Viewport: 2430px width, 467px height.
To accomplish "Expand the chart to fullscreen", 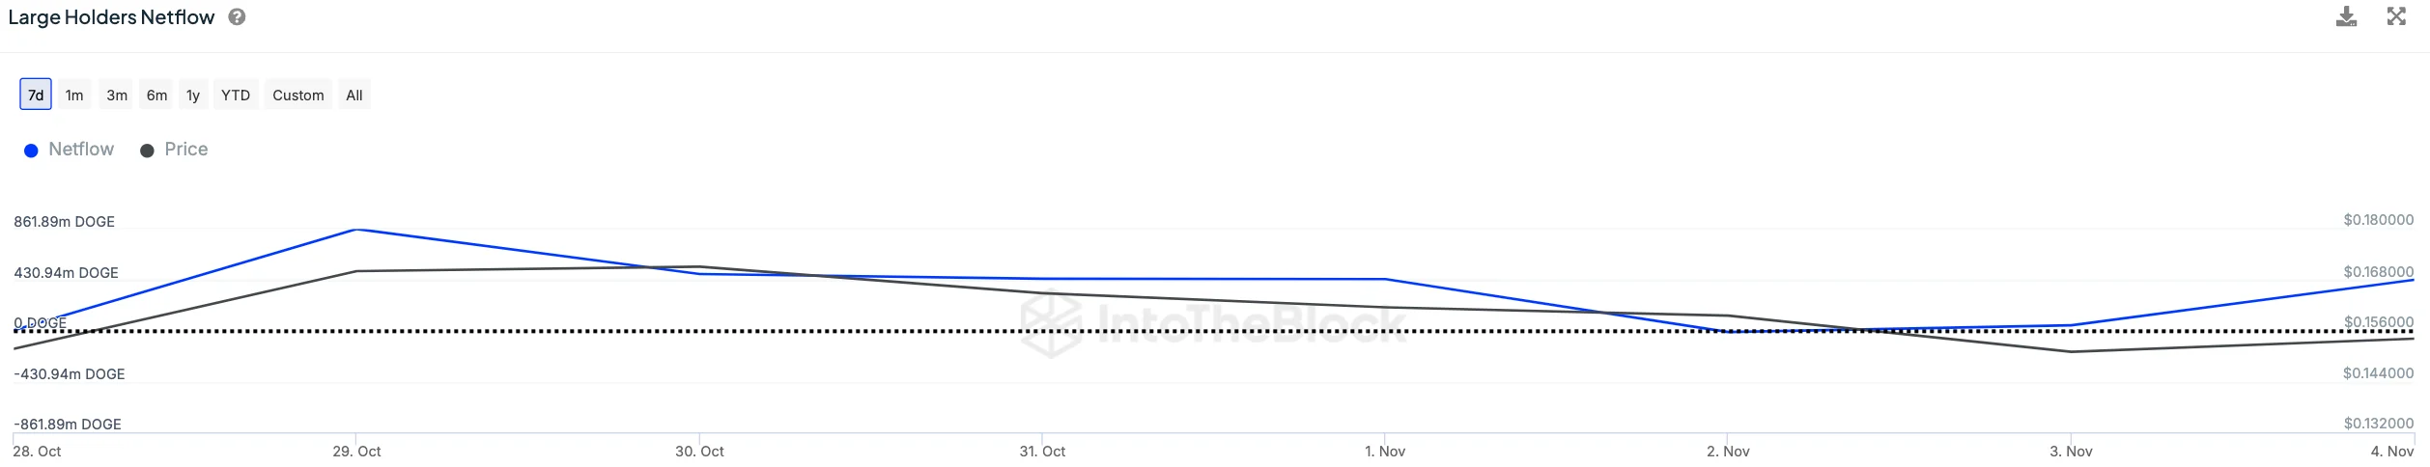I will click(x=2396, y=16).
